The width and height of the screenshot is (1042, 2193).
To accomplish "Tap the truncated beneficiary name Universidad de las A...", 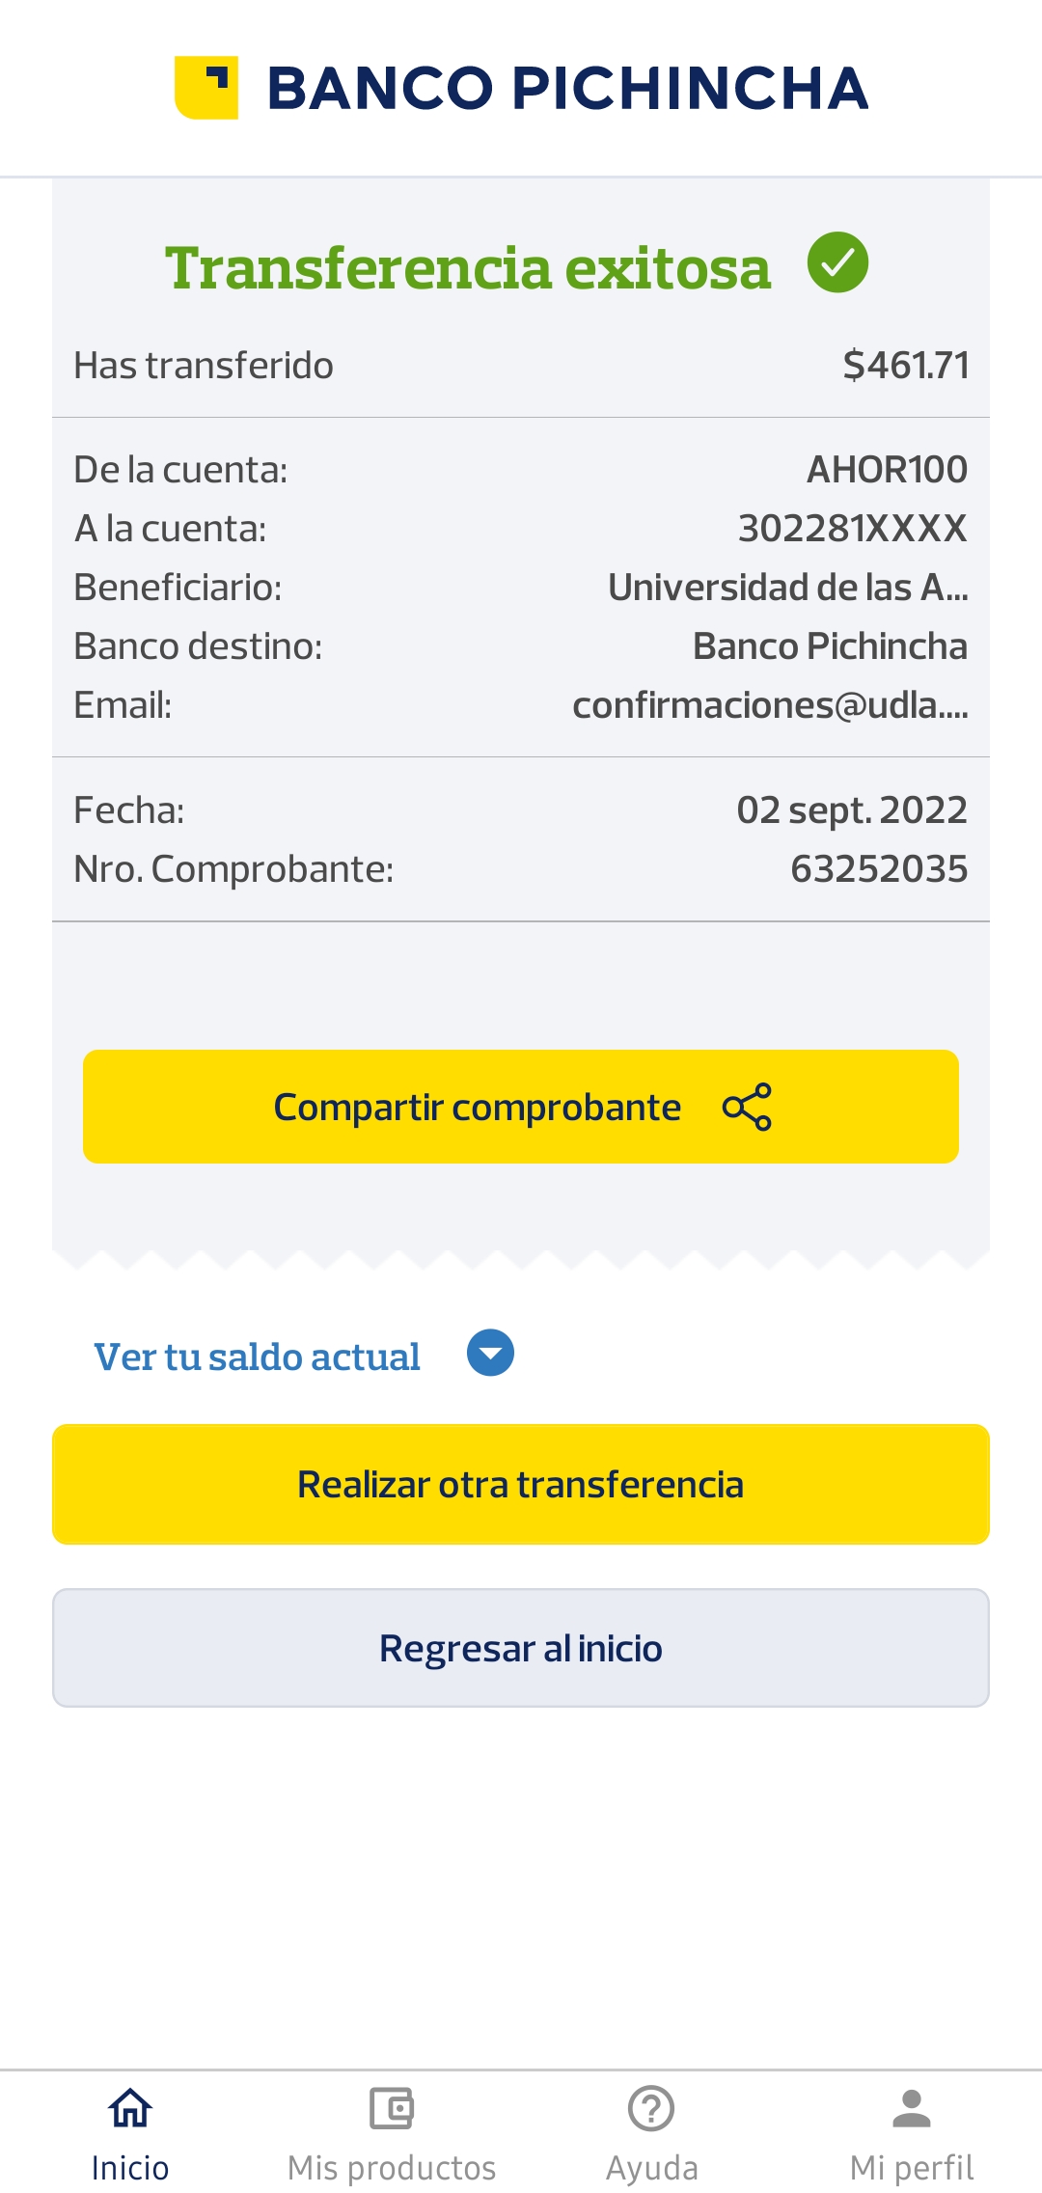I will (787, 588).
